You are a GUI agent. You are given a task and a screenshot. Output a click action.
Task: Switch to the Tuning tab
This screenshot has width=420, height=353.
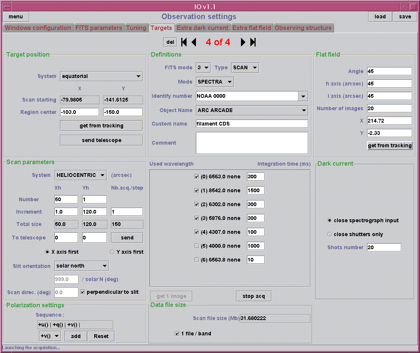point(136,28)
